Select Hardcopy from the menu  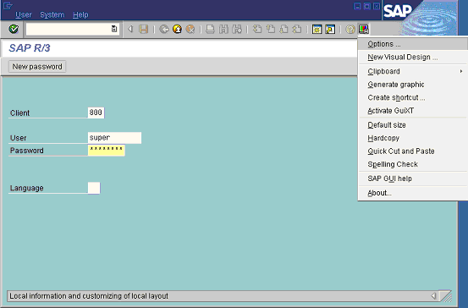pos(412,138)
